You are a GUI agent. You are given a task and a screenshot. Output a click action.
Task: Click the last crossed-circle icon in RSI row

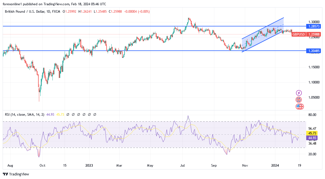[x=95, y=114]
